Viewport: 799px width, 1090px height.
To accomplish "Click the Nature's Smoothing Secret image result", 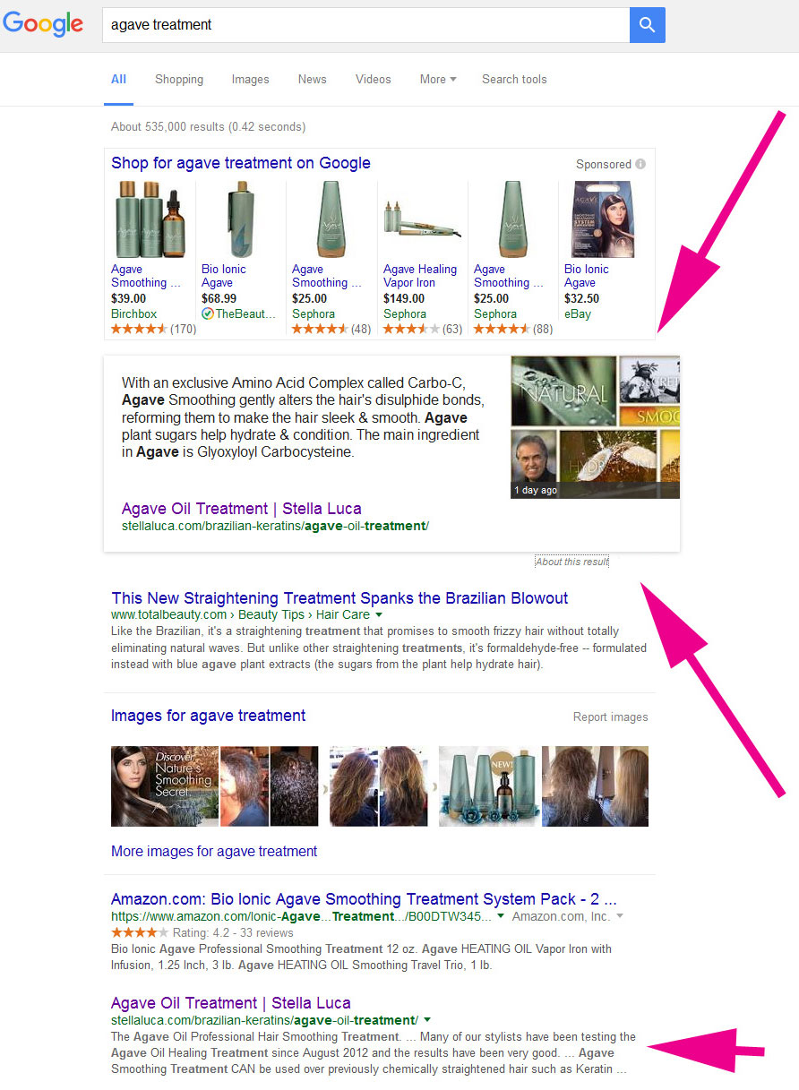I will [x=165, y=785].
